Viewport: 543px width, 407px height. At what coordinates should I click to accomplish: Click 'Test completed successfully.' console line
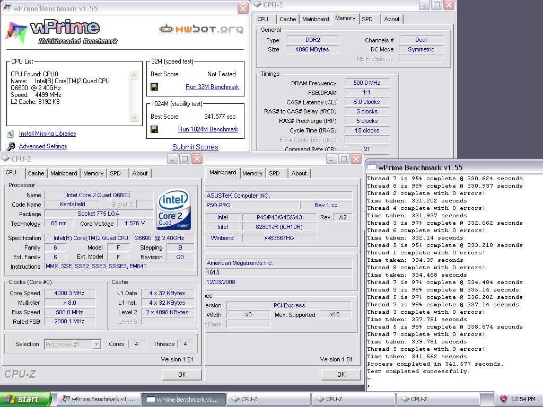click(419, 371)
